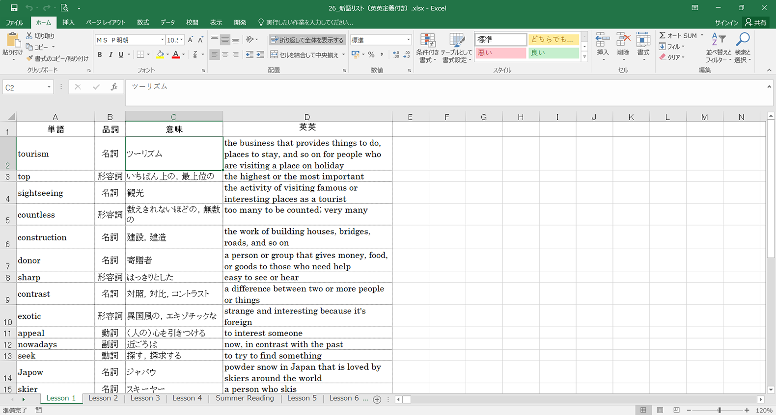Open the number format dropdown
This screenshot has width=776, height=415.
(408, 40)
